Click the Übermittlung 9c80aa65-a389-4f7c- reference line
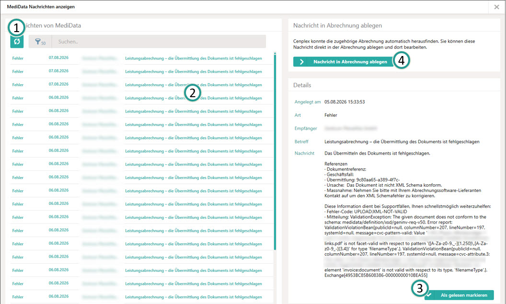Image resolution: width=506 pixels, height=304 pixels. point(362,180)
